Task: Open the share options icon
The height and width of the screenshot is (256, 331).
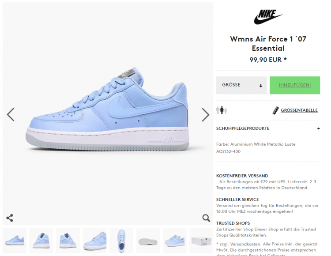Action: pyautogui.click(x=10, y=218)
